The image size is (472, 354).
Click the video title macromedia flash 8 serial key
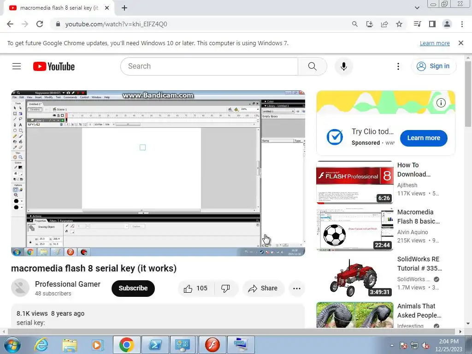(94, 268)
